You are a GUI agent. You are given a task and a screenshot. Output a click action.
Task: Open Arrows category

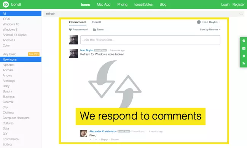pyautogui.click(x=7, y=76)
